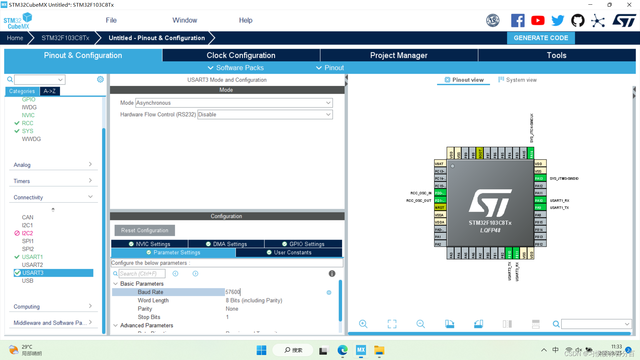Open the YouTube icon in the header
This screenshot has height=360, width=640.
tap(538, 21)
